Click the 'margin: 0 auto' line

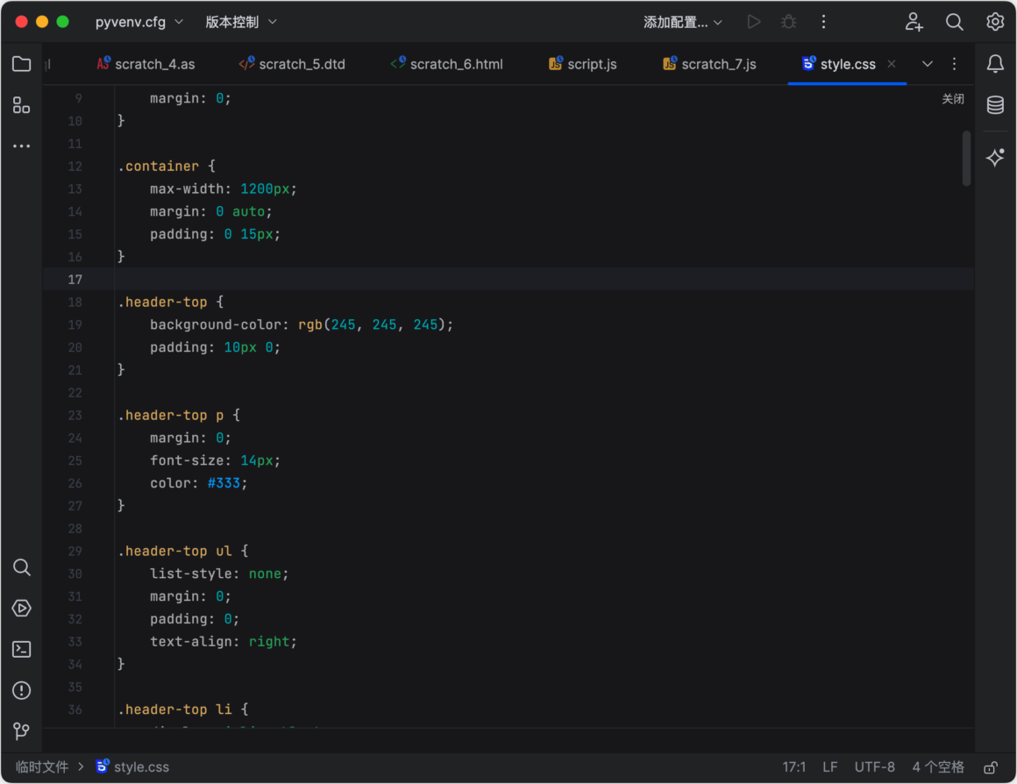[x=210, y=211]
